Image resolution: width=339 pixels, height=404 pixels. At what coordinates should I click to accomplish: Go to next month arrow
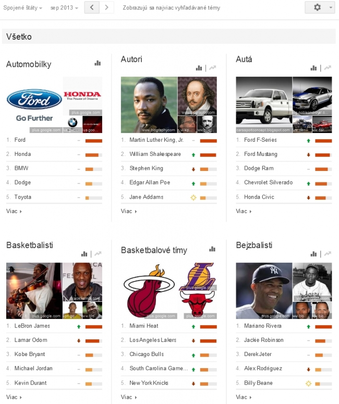point(107,7)
